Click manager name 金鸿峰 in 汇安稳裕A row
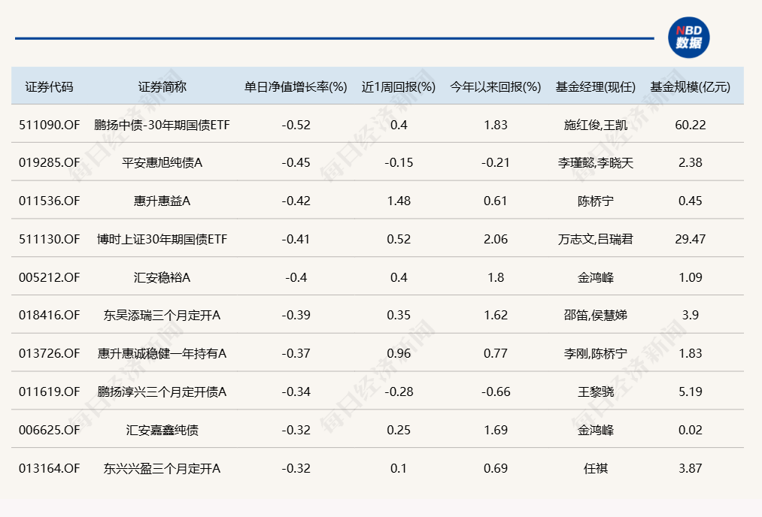 [596, 277]
